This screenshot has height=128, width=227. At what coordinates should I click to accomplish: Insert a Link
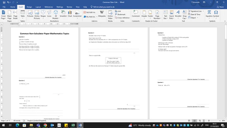click(x=118, y=11)
